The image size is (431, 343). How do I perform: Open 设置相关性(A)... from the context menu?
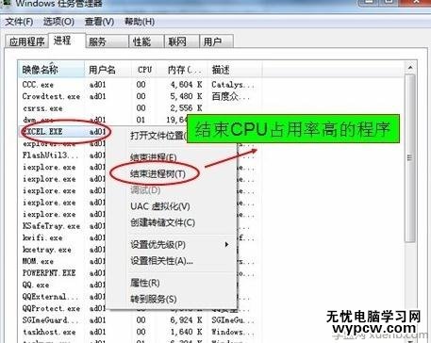pos(161,261)
